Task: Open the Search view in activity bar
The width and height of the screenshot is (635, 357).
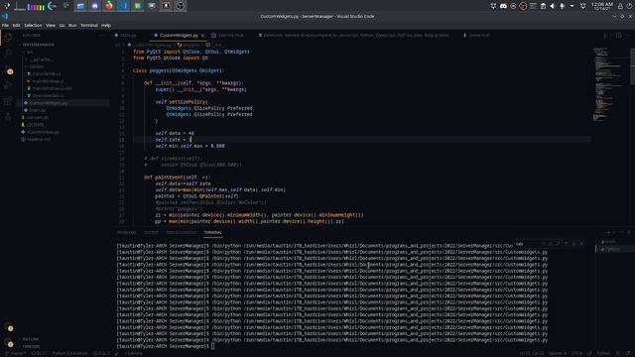Action: click(x=8, y=53)
